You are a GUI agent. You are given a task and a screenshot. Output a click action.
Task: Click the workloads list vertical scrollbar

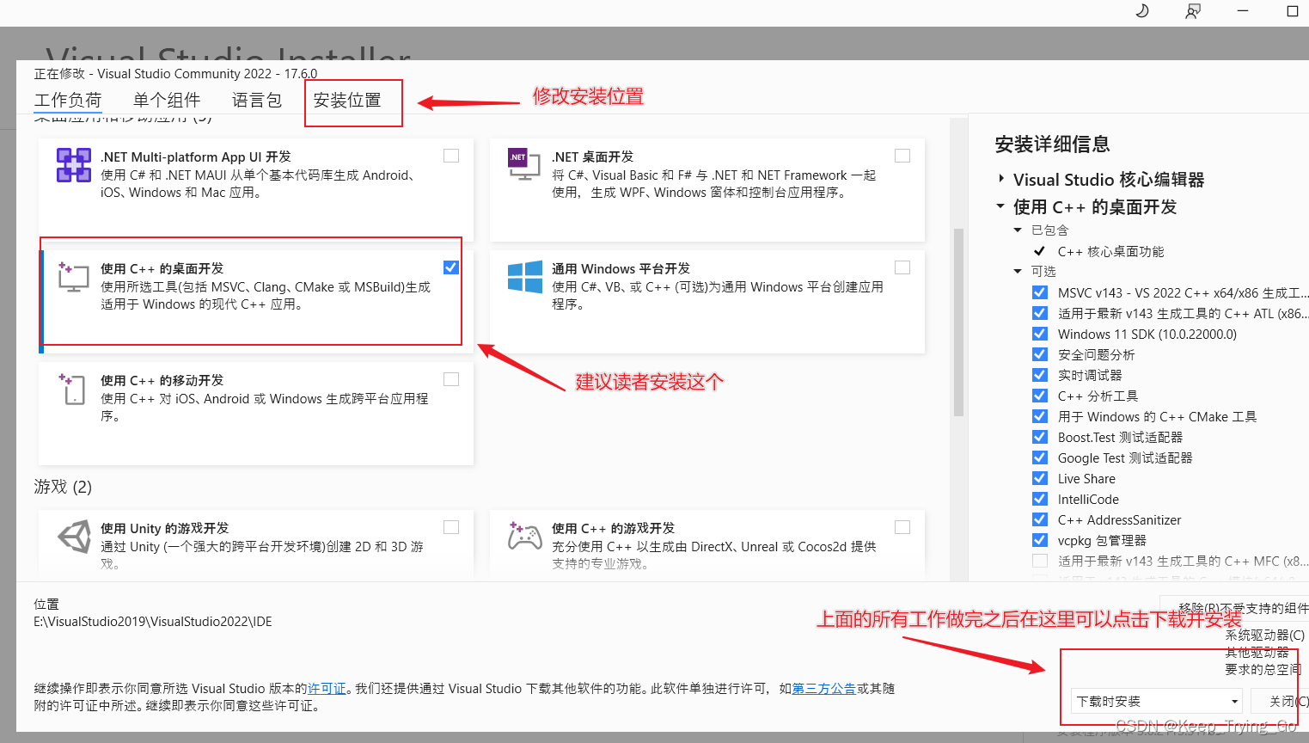958,322
